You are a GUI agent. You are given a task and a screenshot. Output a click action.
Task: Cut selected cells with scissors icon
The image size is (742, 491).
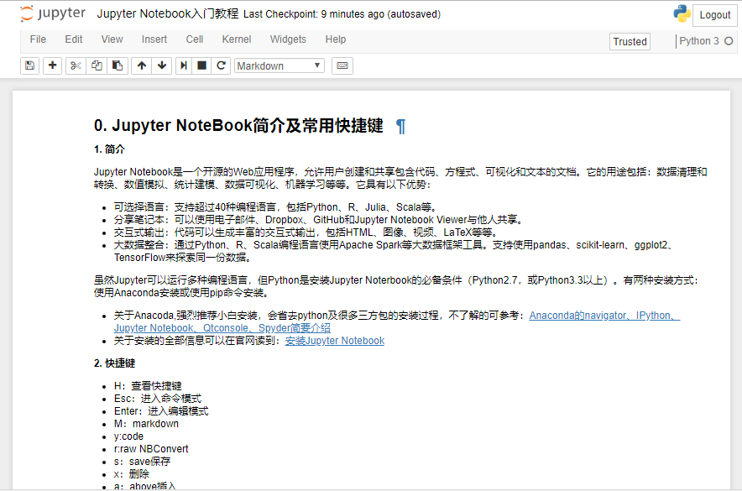pos(76,65)
